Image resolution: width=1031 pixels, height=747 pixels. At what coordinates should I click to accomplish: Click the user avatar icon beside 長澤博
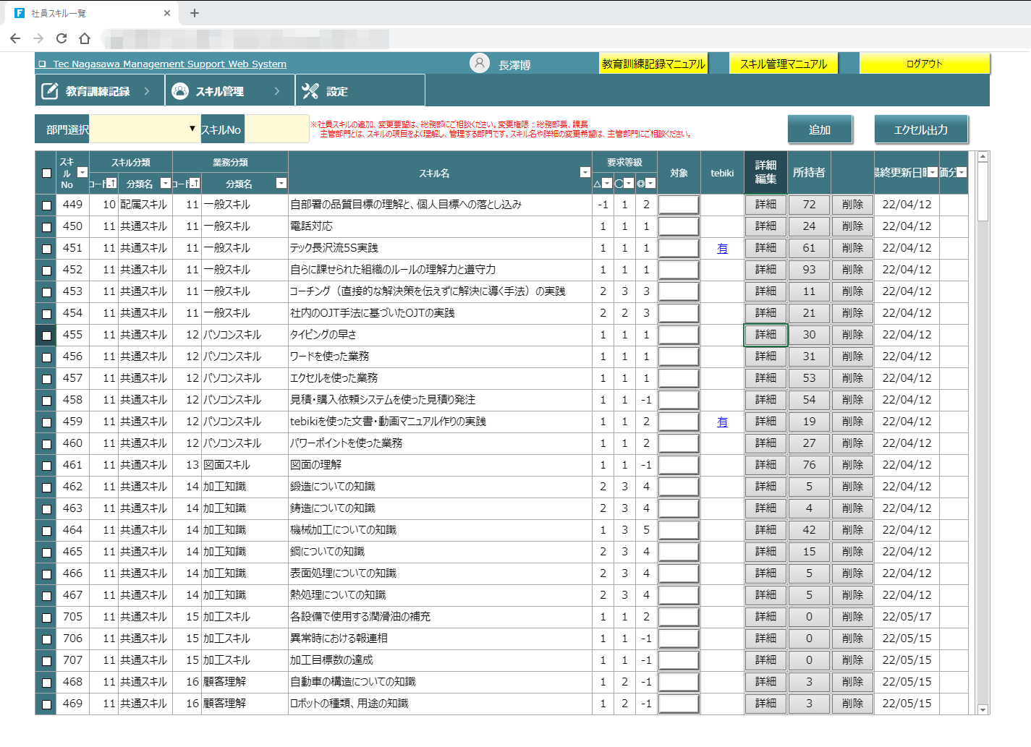point(479,64)
